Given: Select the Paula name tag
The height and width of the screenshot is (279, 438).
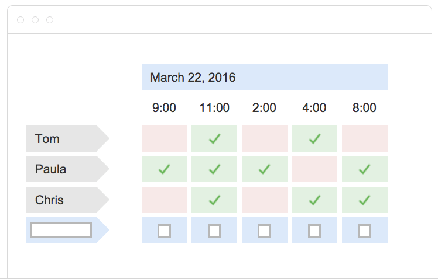Looking at the screenshot, I should click(67, 169).
